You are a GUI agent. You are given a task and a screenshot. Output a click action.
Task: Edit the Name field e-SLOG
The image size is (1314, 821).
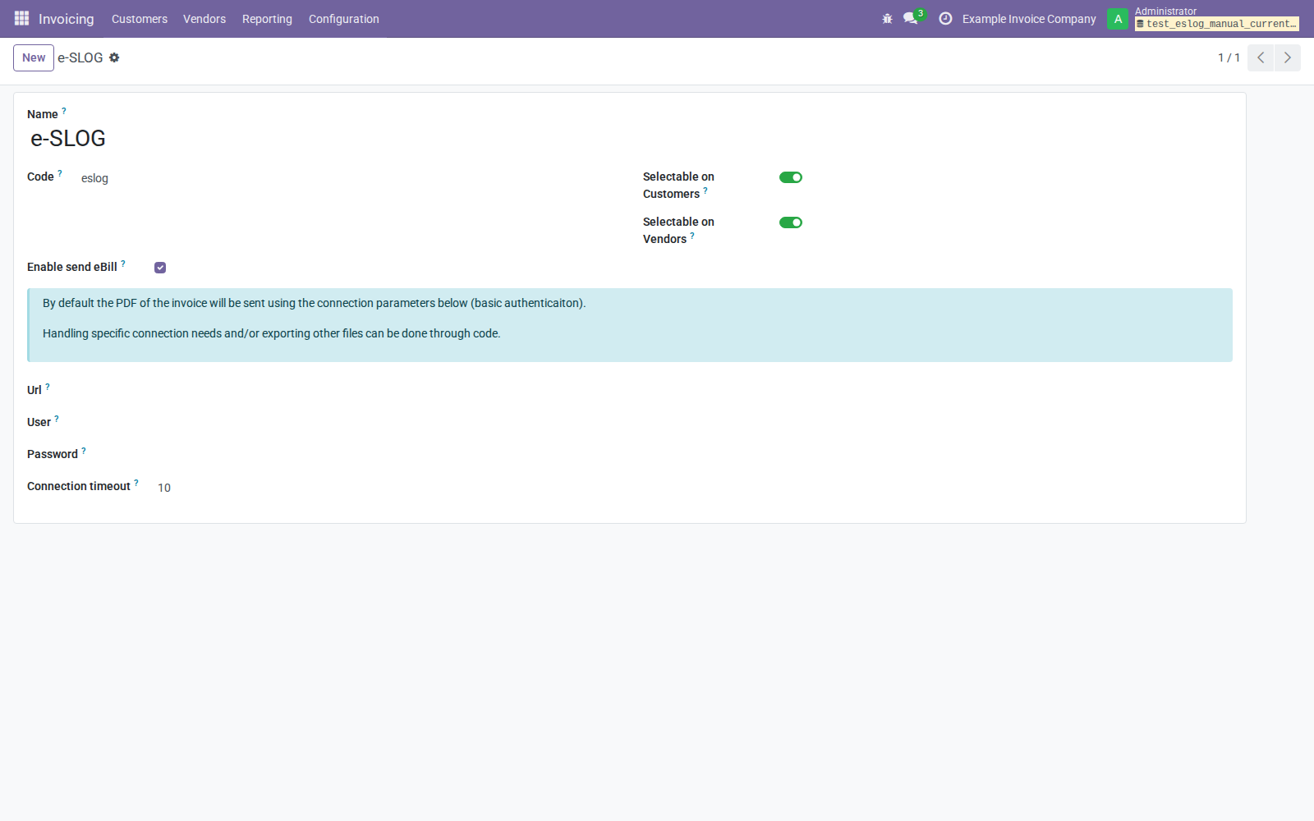(x=630, y=138)
